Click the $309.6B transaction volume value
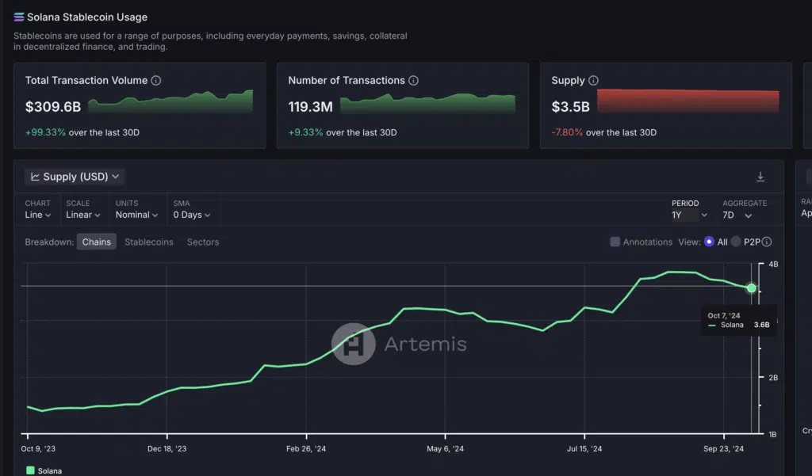This screenshot has width=812, height=476. (x=53, y=107)
